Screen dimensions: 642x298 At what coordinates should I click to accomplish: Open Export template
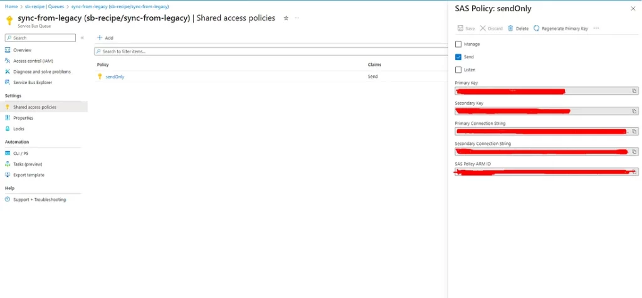click(x=29, y=175)
